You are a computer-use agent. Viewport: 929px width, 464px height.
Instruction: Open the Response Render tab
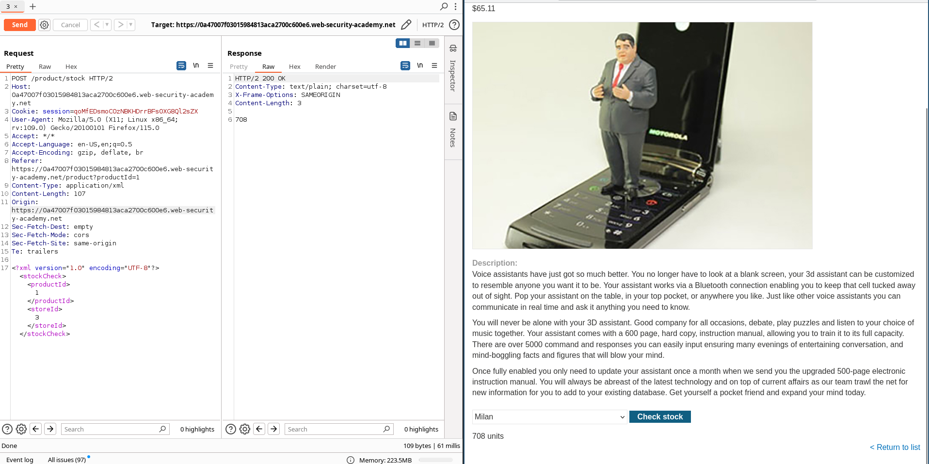pyautogui.click(x=325, y=66)
